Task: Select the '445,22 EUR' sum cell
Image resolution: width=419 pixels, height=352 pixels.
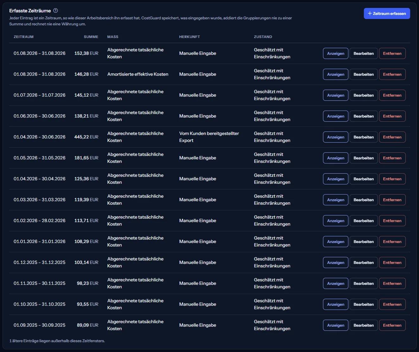Action: tap(86, 137)
